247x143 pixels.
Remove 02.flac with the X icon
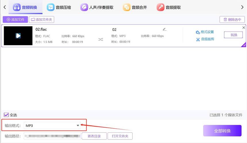pos(244,28)
